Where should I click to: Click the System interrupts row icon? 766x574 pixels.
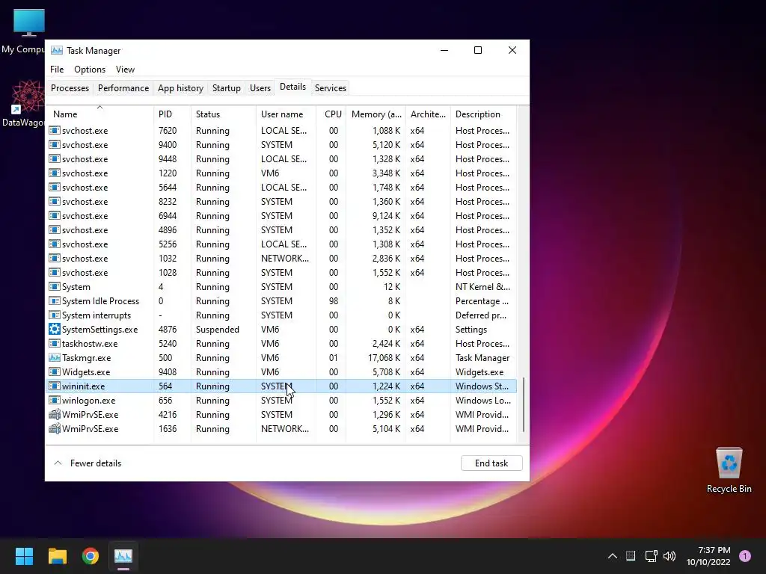click(54, 315)
